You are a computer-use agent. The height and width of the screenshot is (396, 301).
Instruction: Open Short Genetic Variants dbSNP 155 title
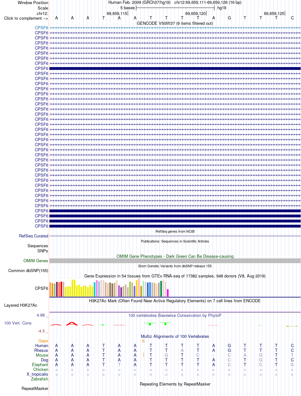pyautogui.click(x=175, y=266)
